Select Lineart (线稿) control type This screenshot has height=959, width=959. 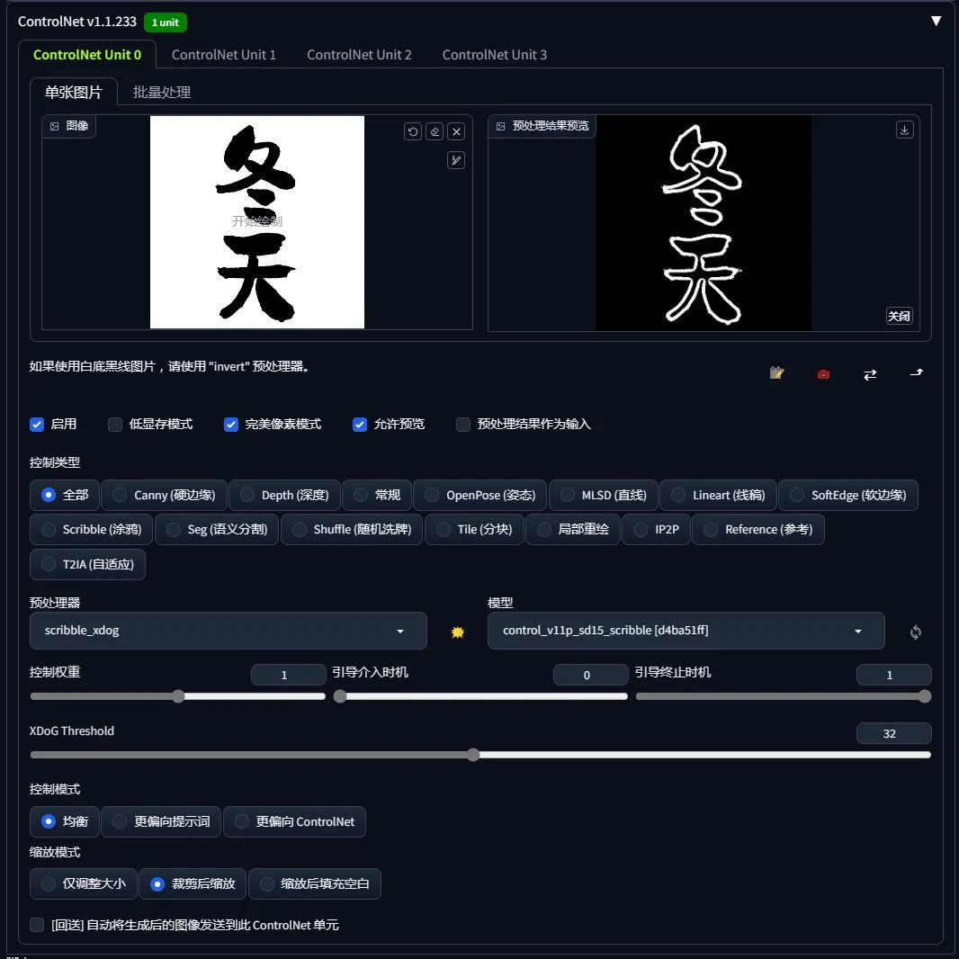point(718,496)
